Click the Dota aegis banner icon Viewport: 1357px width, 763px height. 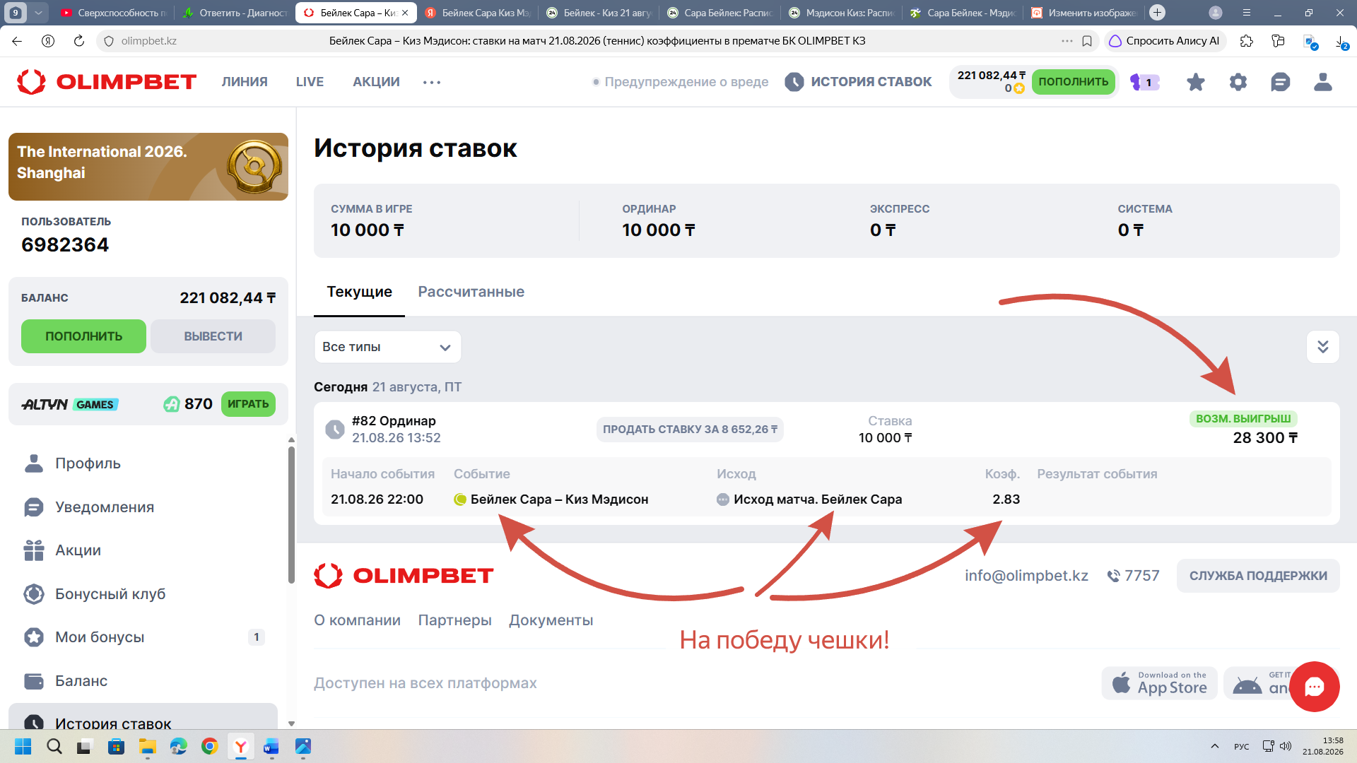tap(254, 166)
